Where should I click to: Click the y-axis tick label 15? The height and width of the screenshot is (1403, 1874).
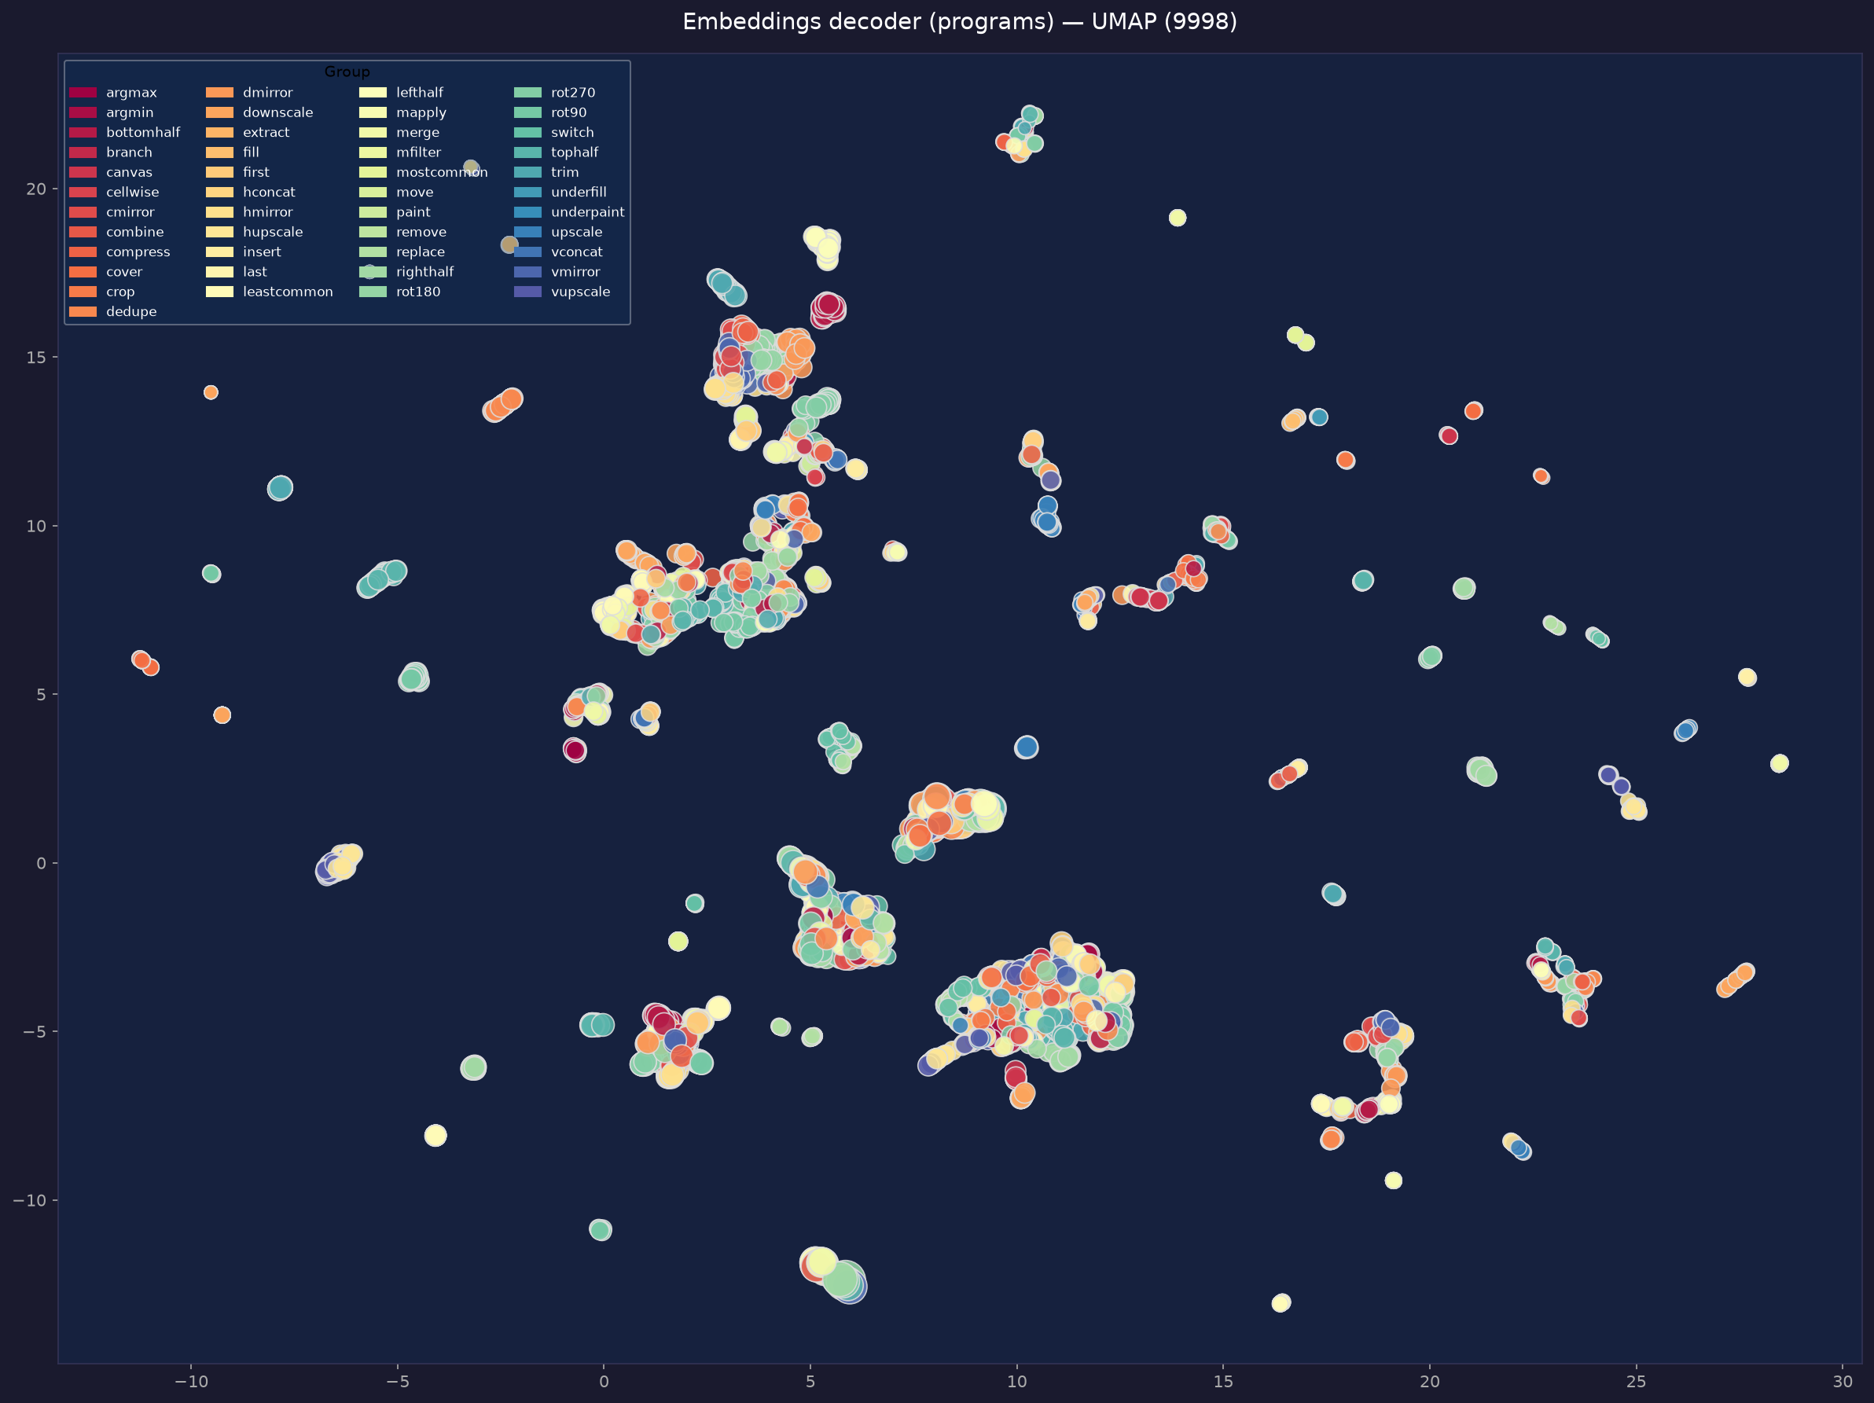click(x=36, y=357)
